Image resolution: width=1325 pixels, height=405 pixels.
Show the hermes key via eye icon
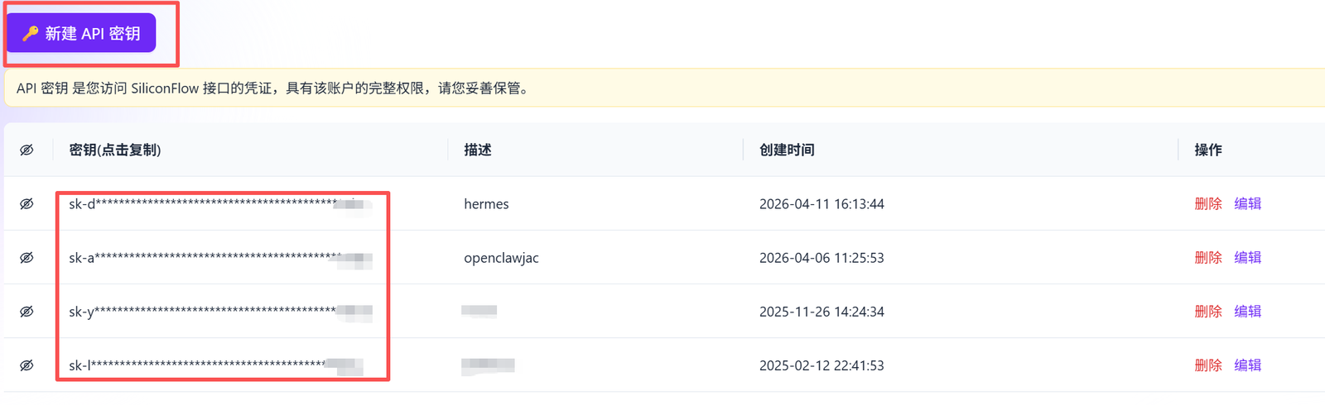point(26,203)
